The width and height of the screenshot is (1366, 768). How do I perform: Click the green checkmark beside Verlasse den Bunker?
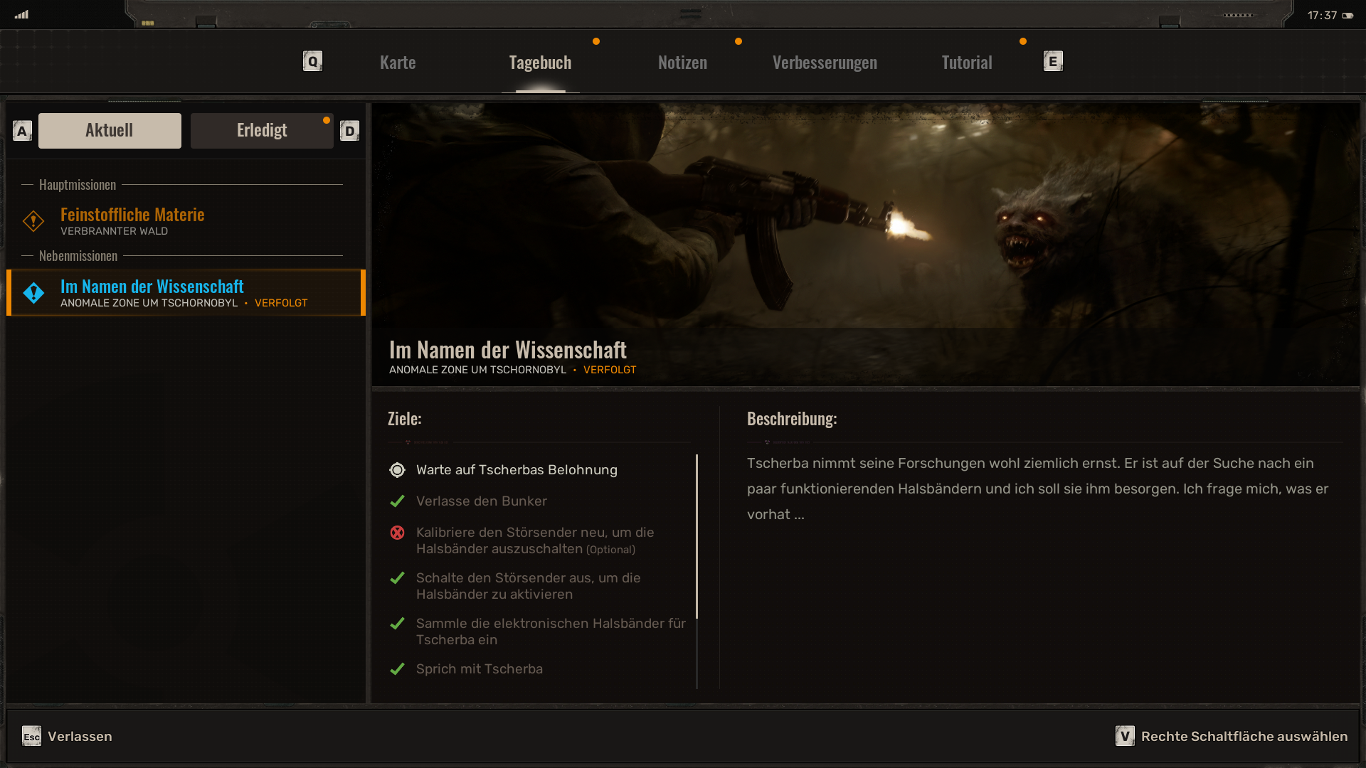tap(398, 501)
